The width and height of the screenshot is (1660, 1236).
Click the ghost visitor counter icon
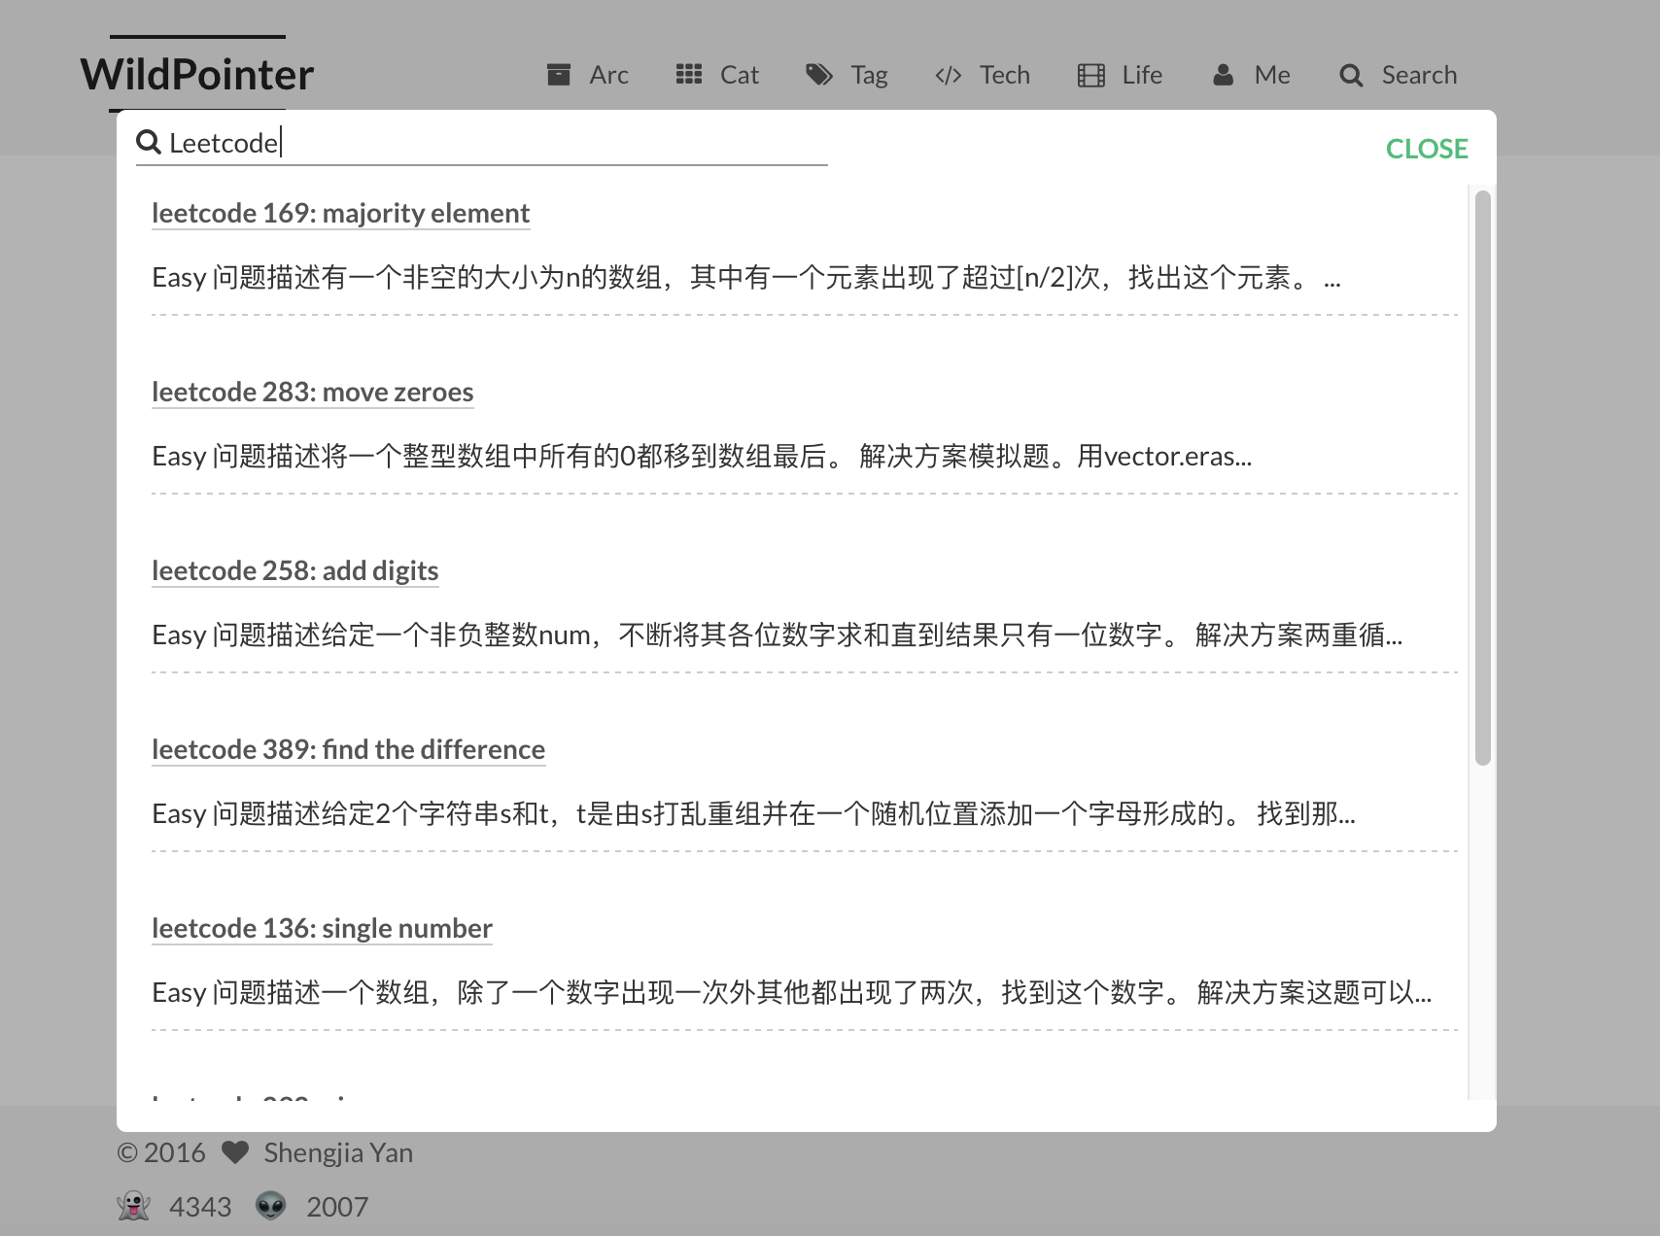[x=134, y=1206]
